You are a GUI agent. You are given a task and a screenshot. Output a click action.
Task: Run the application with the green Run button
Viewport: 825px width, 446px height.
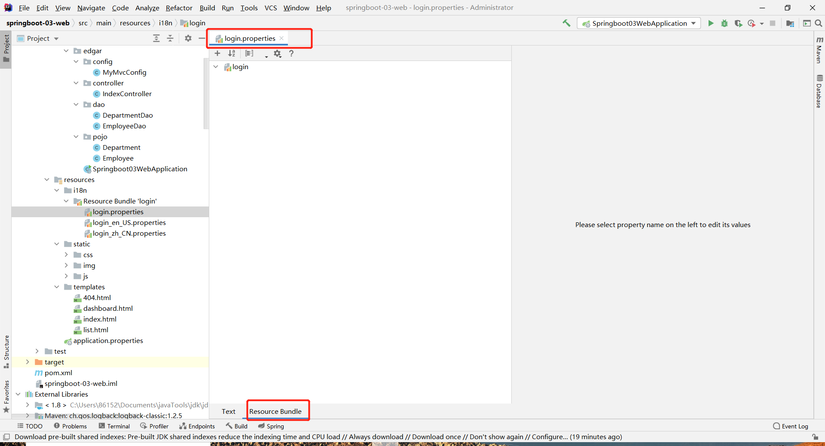coord(711,23)
